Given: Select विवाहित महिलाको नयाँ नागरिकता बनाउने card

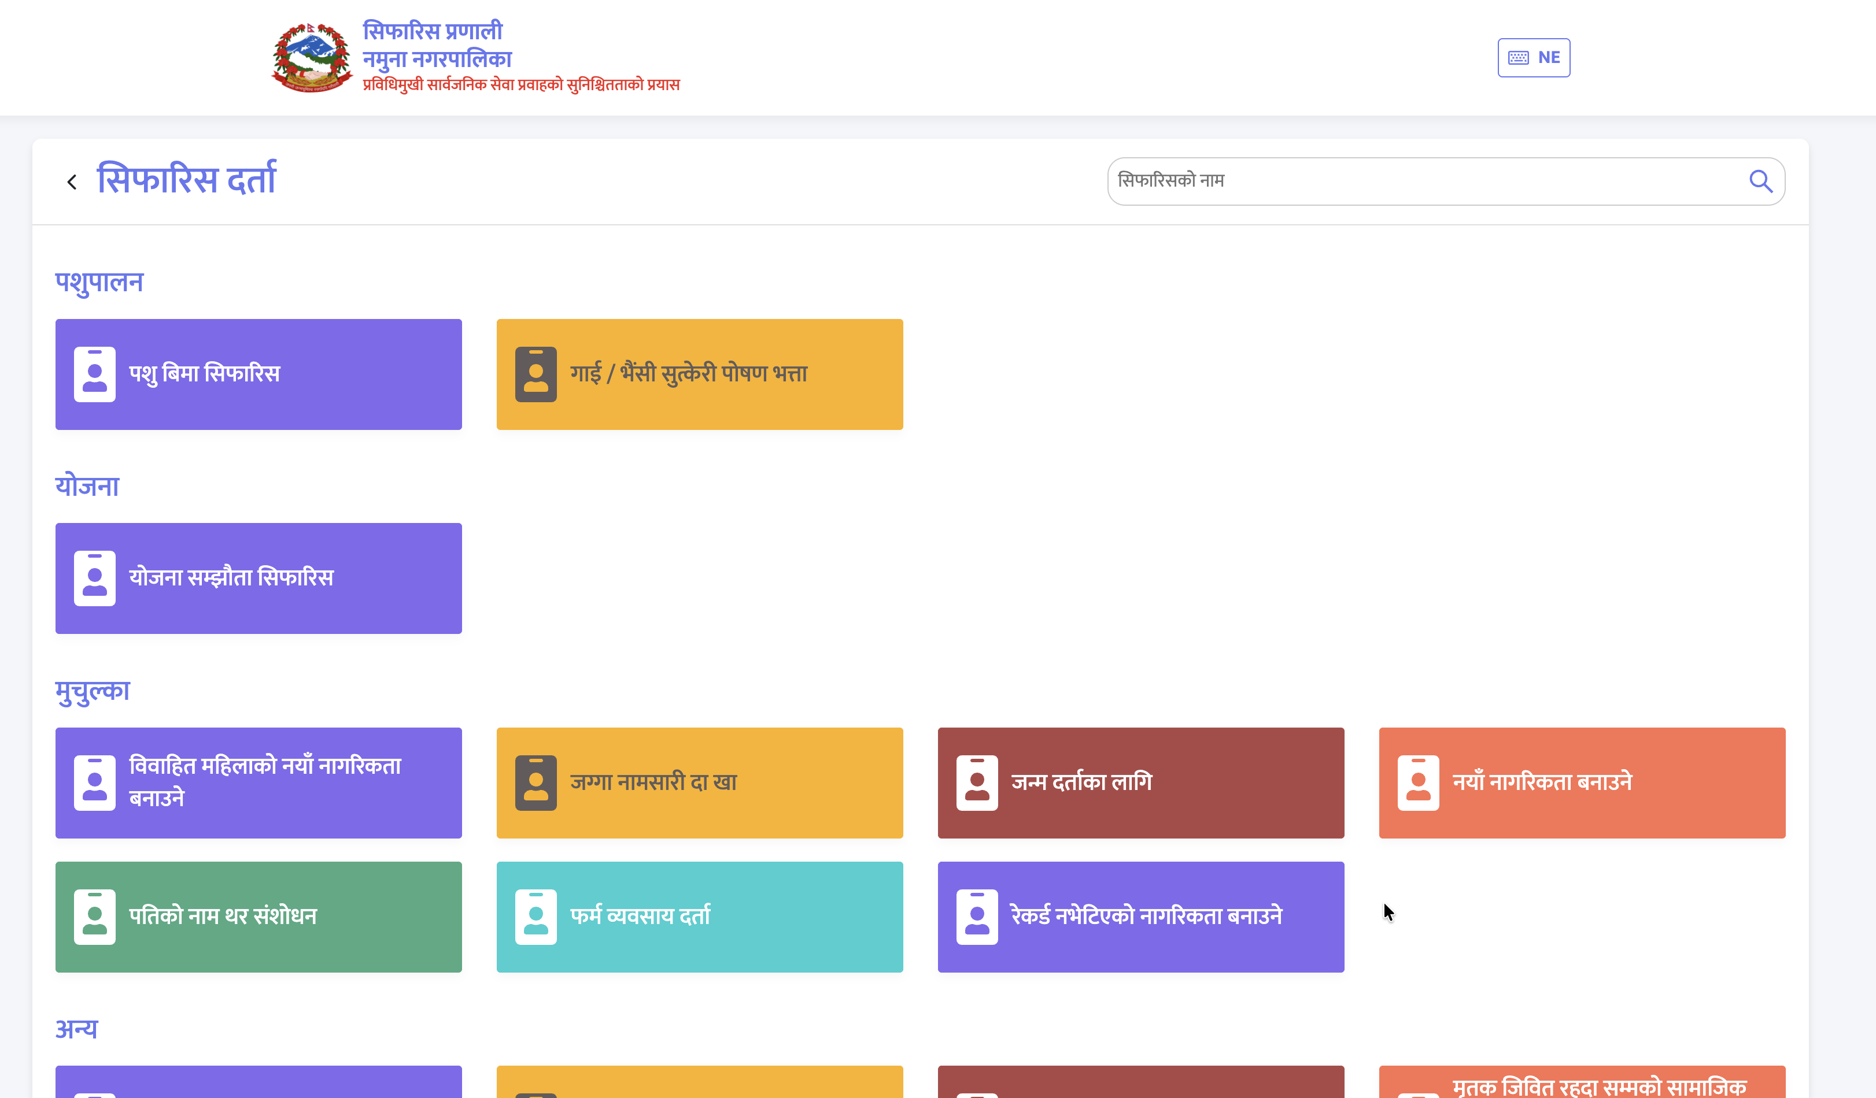Looking at the screenshot, I should (258, 782).
